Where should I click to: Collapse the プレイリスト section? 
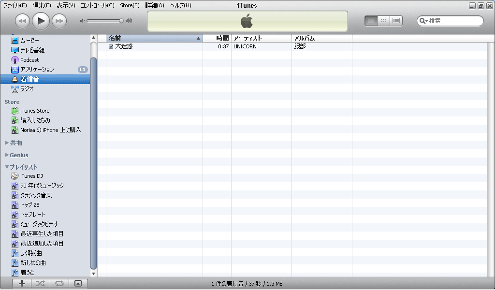pos(7,167)
